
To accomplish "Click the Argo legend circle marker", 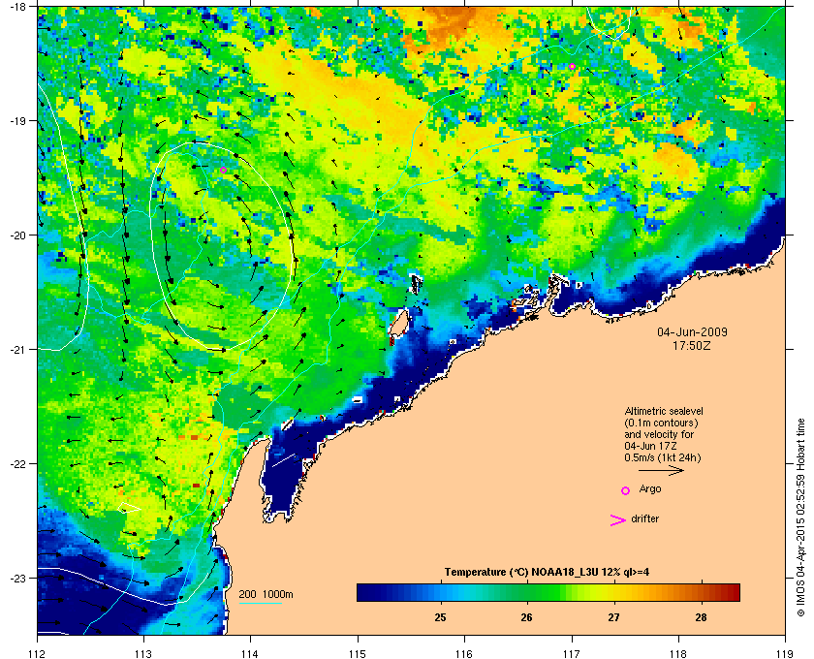I will [x=626, y=490].
